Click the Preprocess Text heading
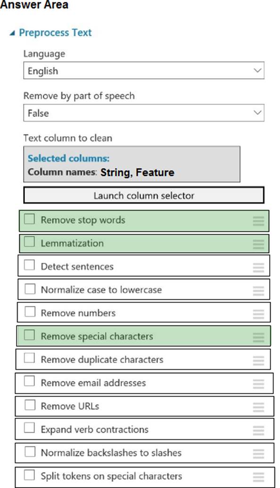Screen dimensions: 280x488 (x=55, y=33)
